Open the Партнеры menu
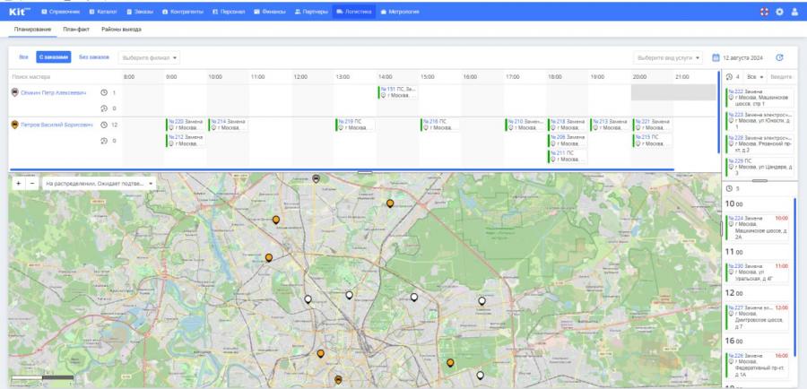 (311, 12)
